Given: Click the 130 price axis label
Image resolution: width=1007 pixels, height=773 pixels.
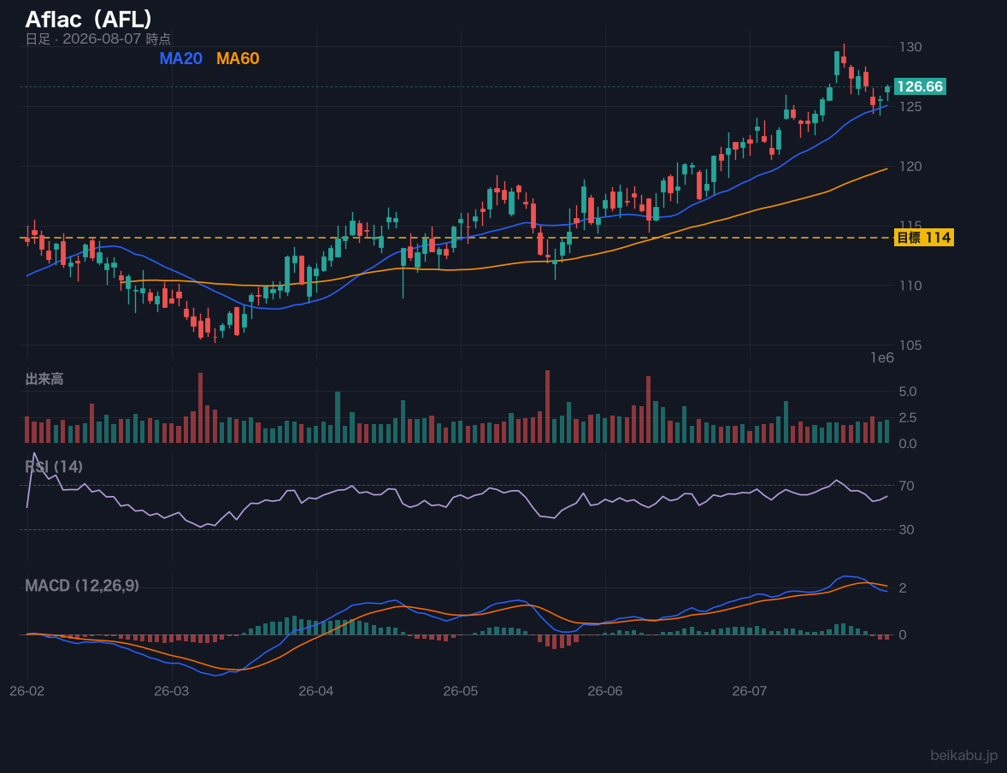Looking at the screenshot, I should coord(910,47).
